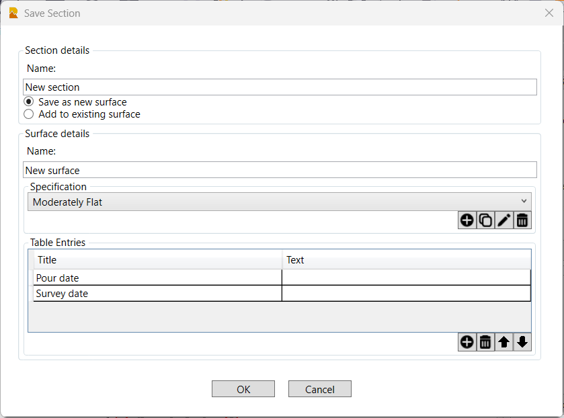Delete the selected table entry
Viewport: 564px width, 418px height.
coord(485,342)
